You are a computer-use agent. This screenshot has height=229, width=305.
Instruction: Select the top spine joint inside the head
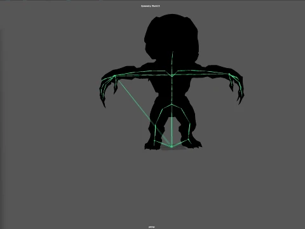pyautogui.click(x=173, y=52)
